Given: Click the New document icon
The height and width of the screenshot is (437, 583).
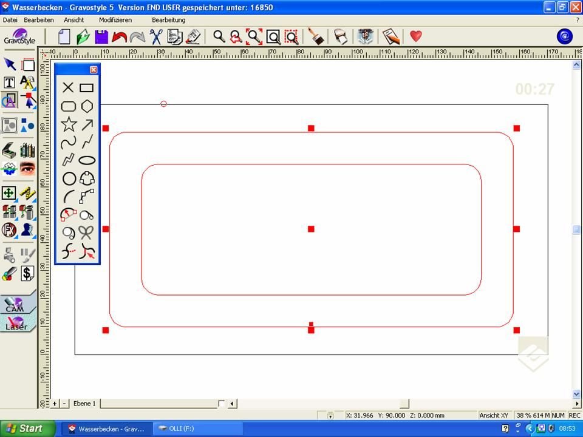Looking at the screenshot, I should tap(64, 37).
